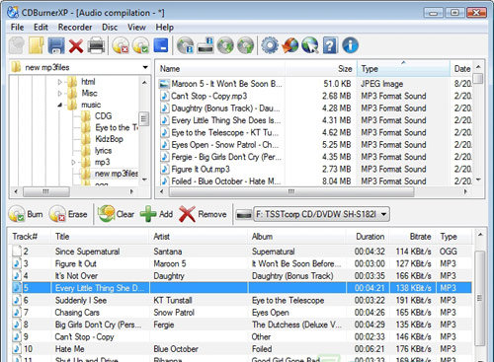The width and height of the screenshot is (494, 362).
Task: Collapse the music folder in the tree
Action: tap(59, 105)
